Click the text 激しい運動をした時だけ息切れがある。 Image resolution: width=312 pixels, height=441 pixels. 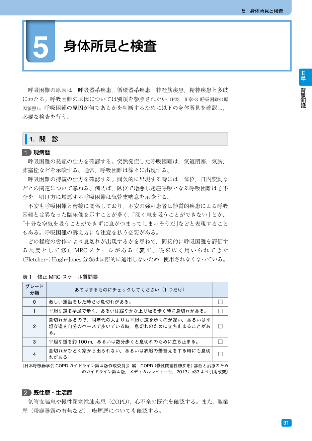91,302
